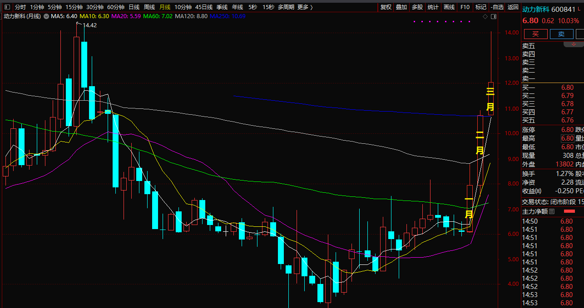This screenshot has height=308, width=584.
Task: Open the 主力净额 list menu icon
Action: pos(552,211)
